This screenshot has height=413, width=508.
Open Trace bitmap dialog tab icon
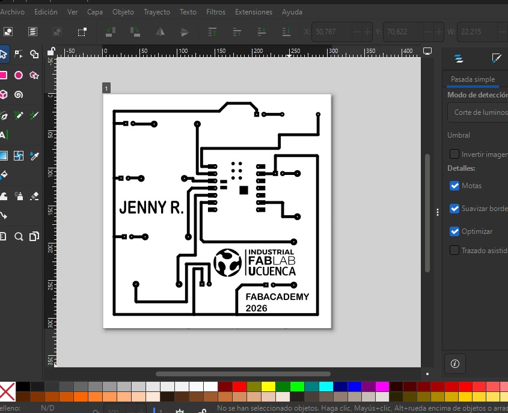pyautogui.click(x=459, y=59)
